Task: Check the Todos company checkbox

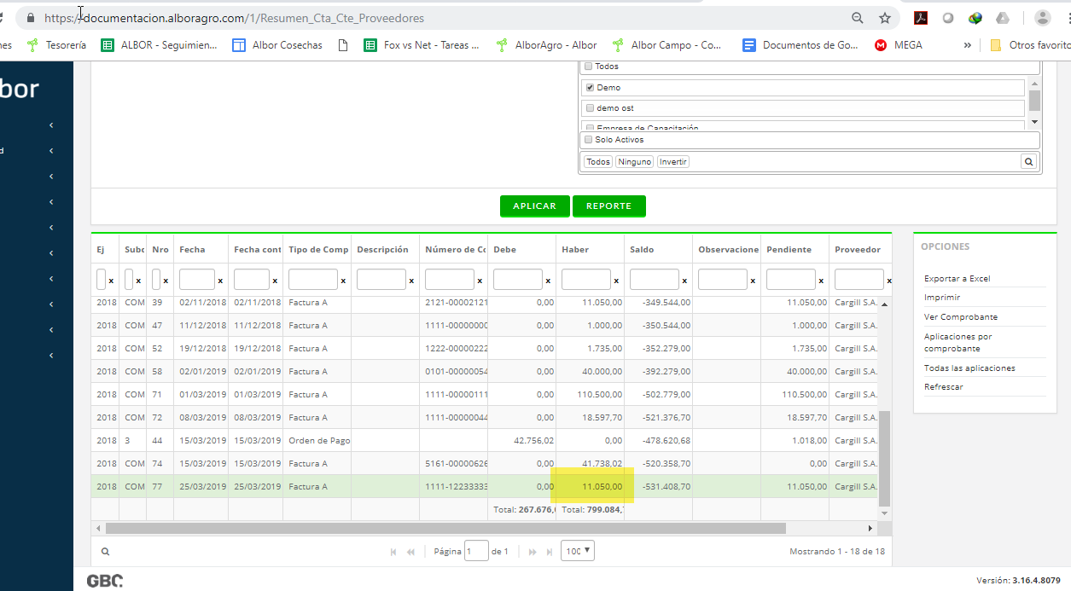Action: coord(588,67)
